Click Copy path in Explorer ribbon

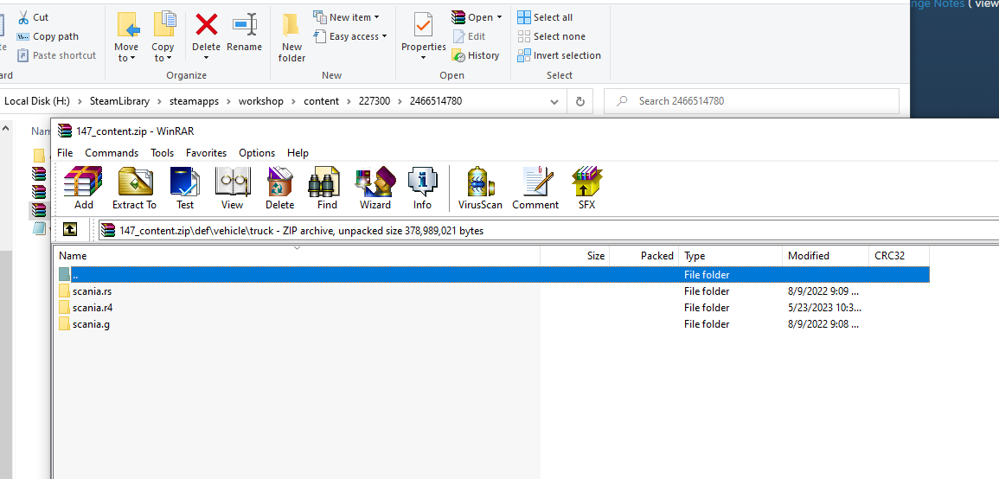tap(48, 36)
